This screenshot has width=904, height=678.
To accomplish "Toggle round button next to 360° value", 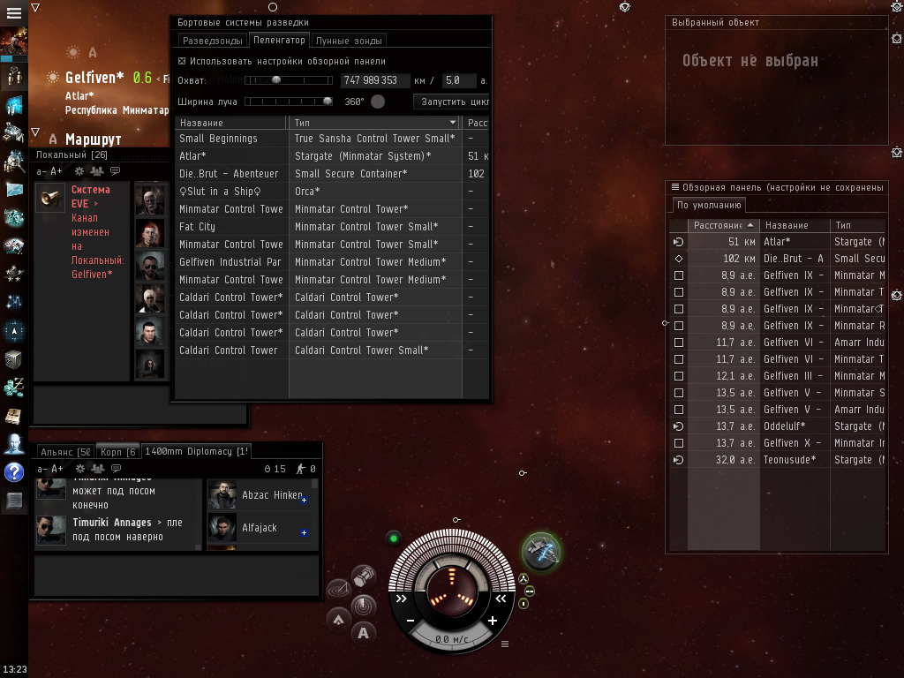I will pos(378,102).
